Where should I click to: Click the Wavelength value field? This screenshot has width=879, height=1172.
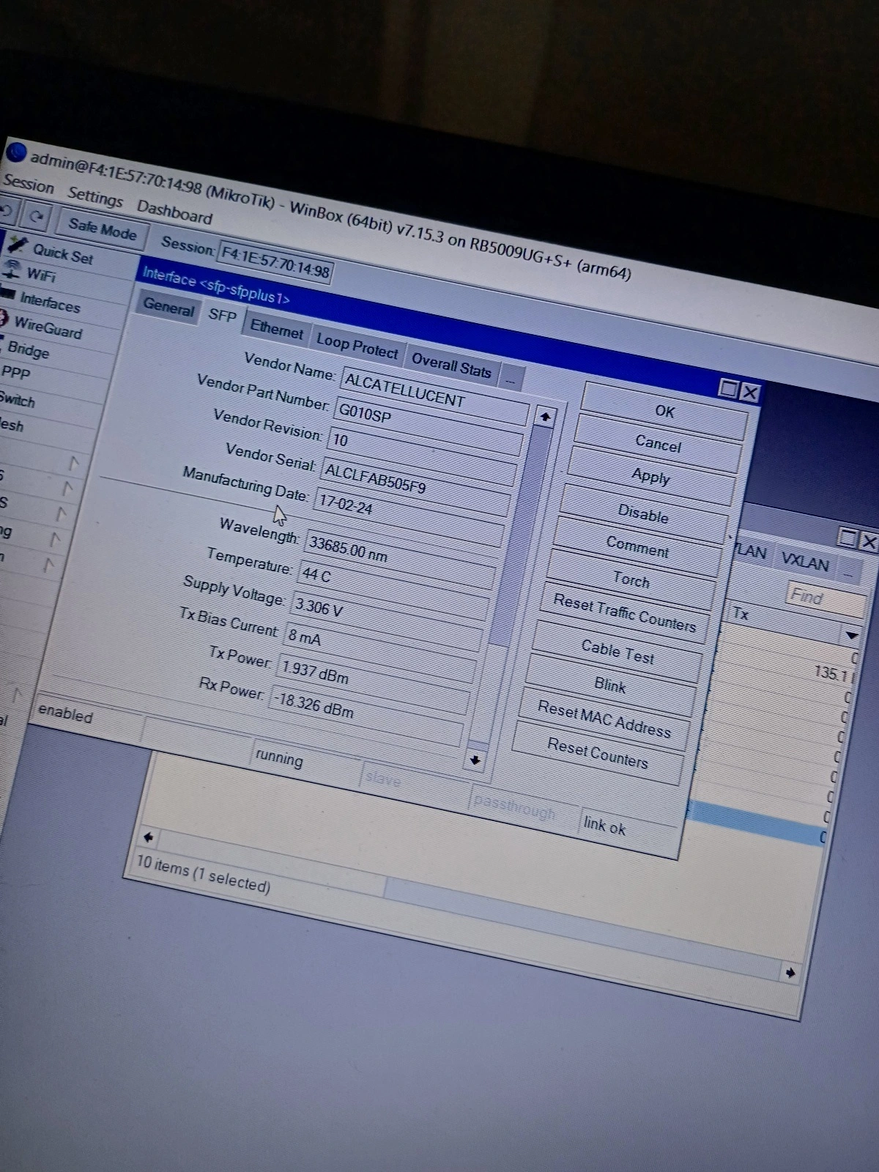[401, 560]
